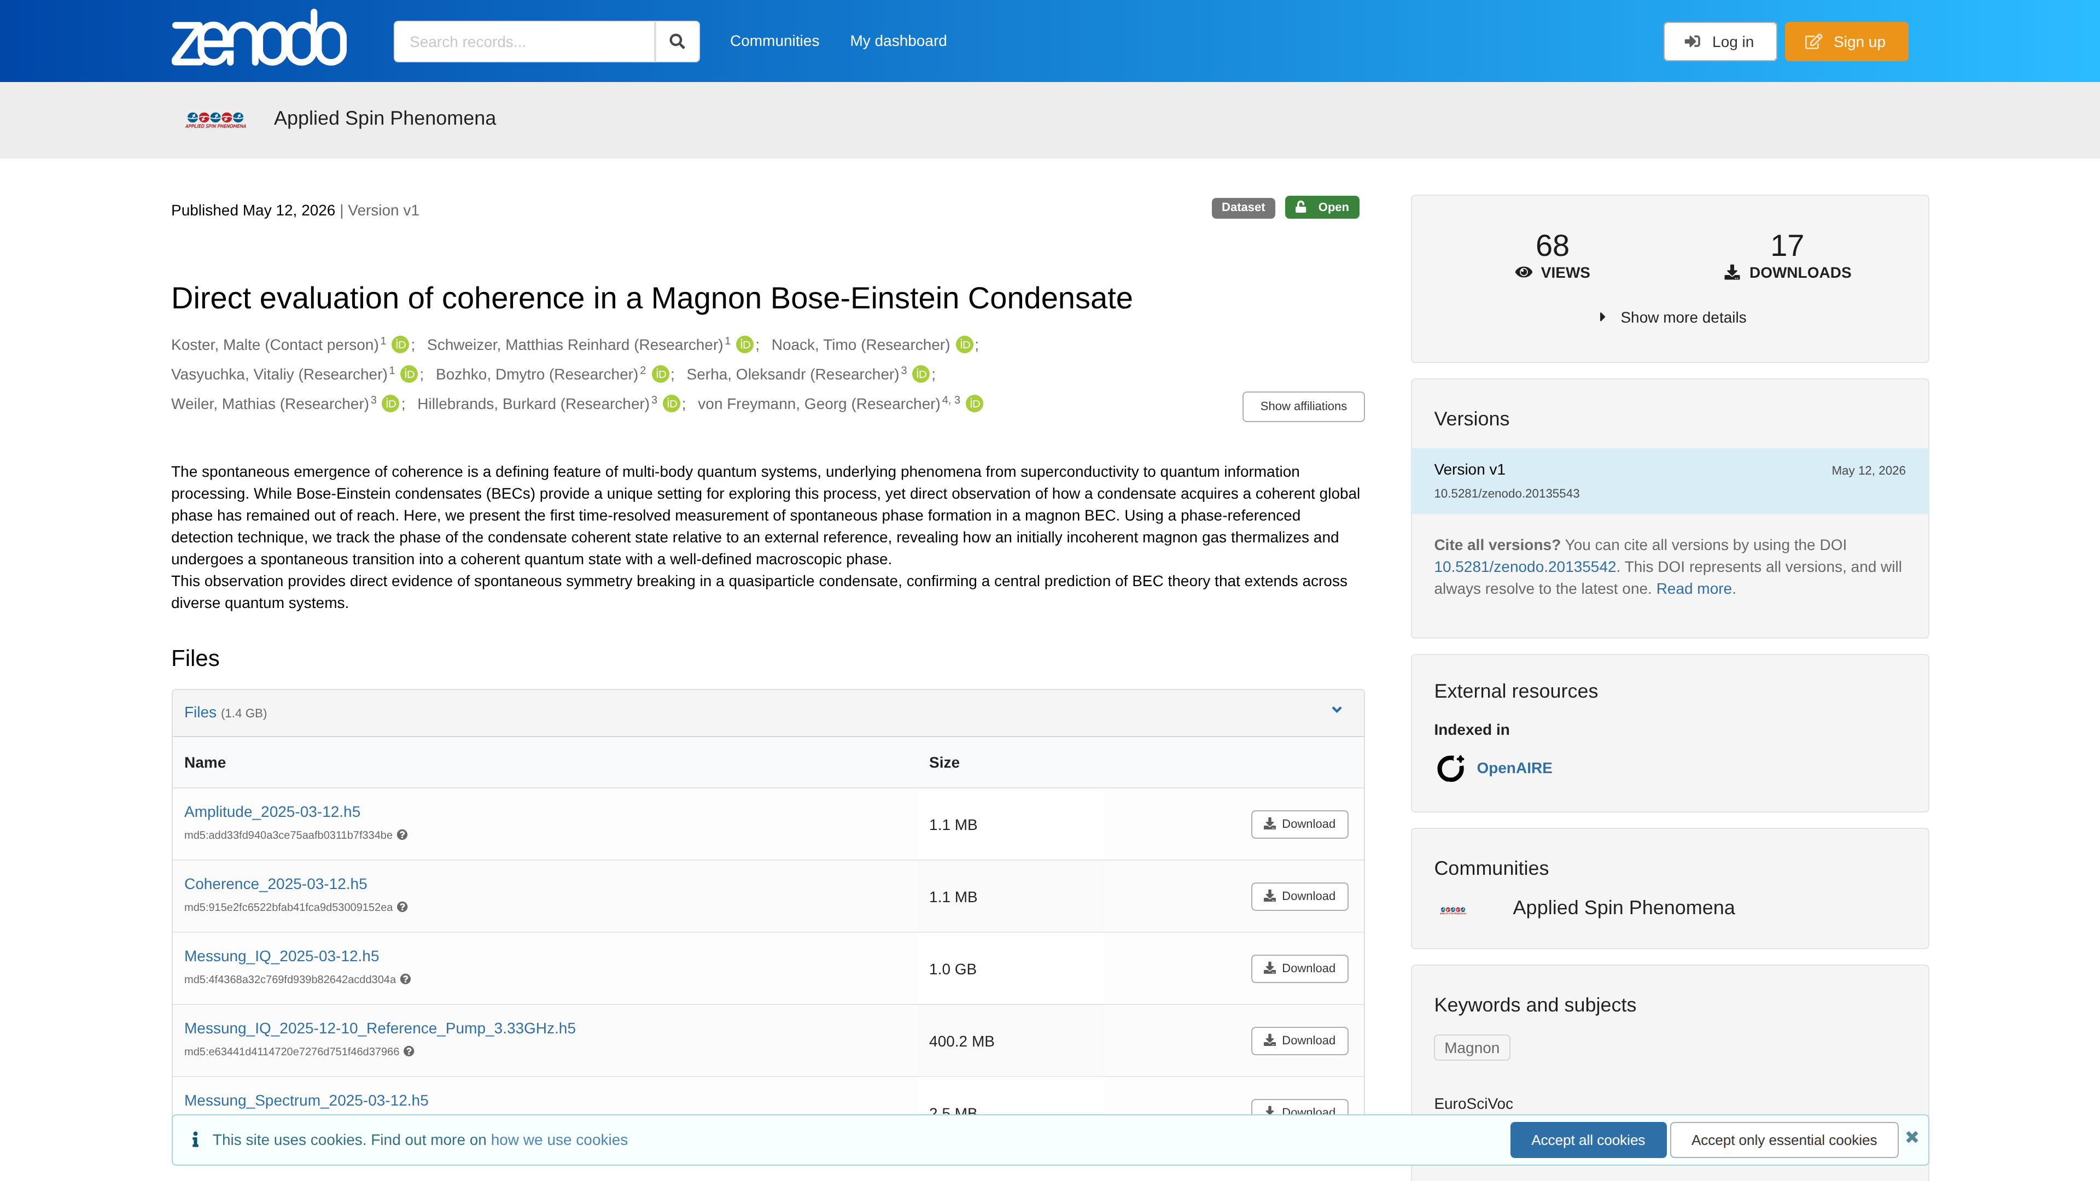The width and height of the screenshot is (2100, 1181).
Task: Click the OpenAIRE logo icon
Action: [1450, 768]
